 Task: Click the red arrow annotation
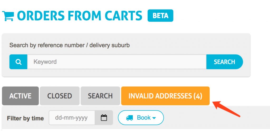(226, 109)
